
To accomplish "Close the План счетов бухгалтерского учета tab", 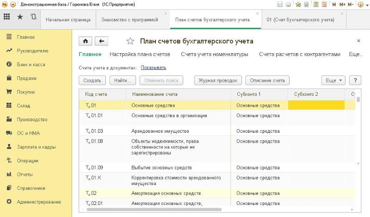I will pos(258,13).
